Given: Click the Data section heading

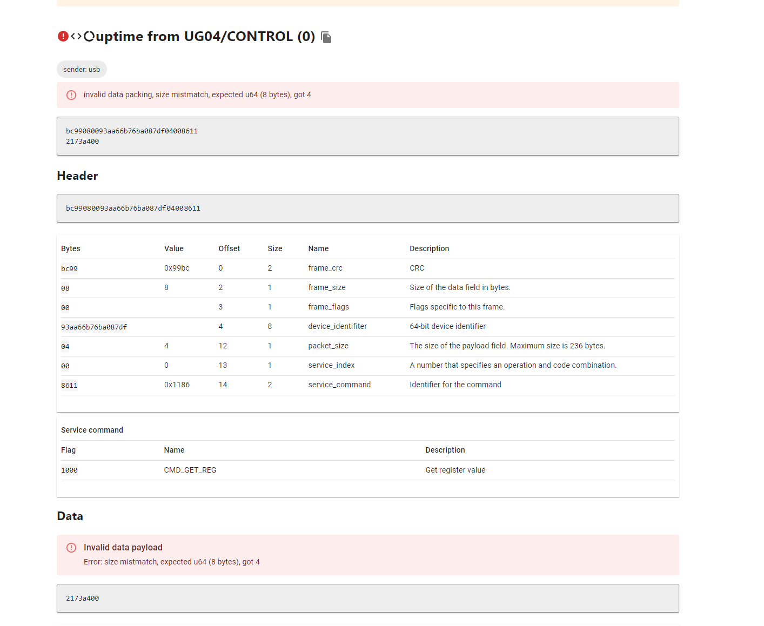Looking at the screenshot, I should coord(70,516).
